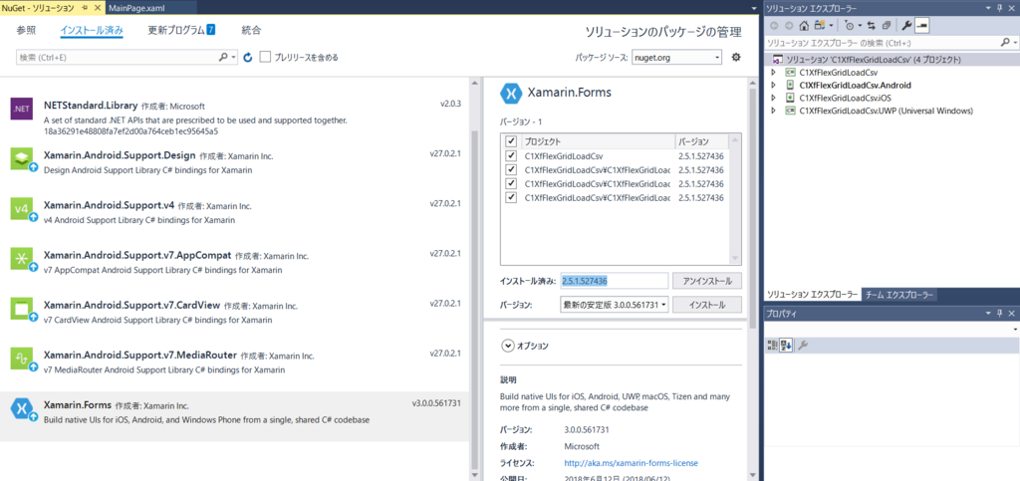Image resolution: width=1020 pixels, height=481 pixels.
Task: Click the Back arrow in Solution Explorer toolbar
Action: click(774, 26)
